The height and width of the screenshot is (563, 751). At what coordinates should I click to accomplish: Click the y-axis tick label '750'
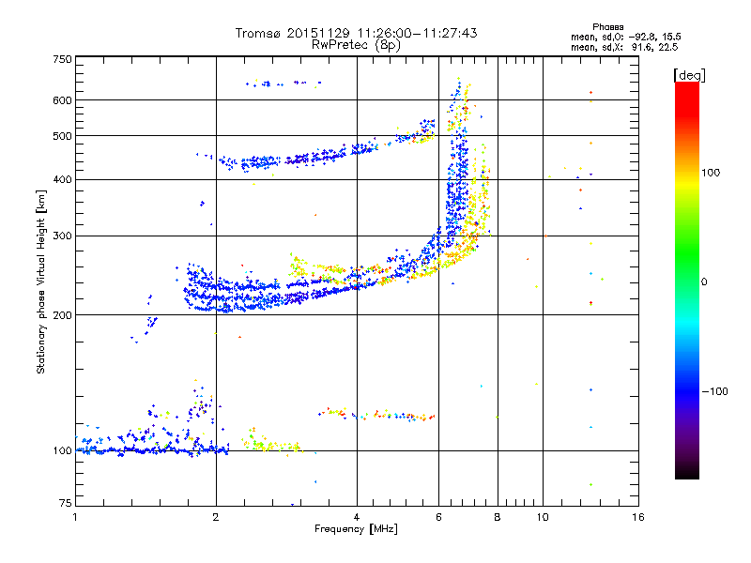tap(63, 59)
